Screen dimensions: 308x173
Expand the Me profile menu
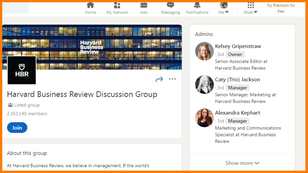(224, 8)
